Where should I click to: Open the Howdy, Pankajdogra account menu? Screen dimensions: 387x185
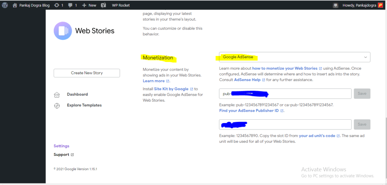[x=359, y=5]
